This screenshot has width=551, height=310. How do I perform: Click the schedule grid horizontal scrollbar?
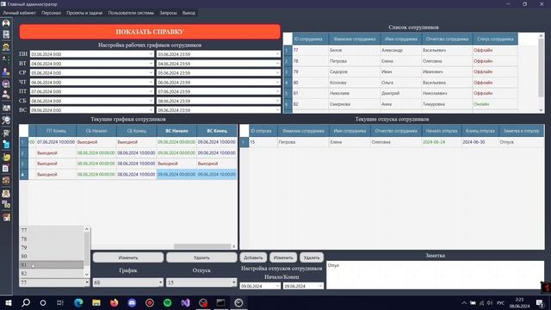[202, 246]
